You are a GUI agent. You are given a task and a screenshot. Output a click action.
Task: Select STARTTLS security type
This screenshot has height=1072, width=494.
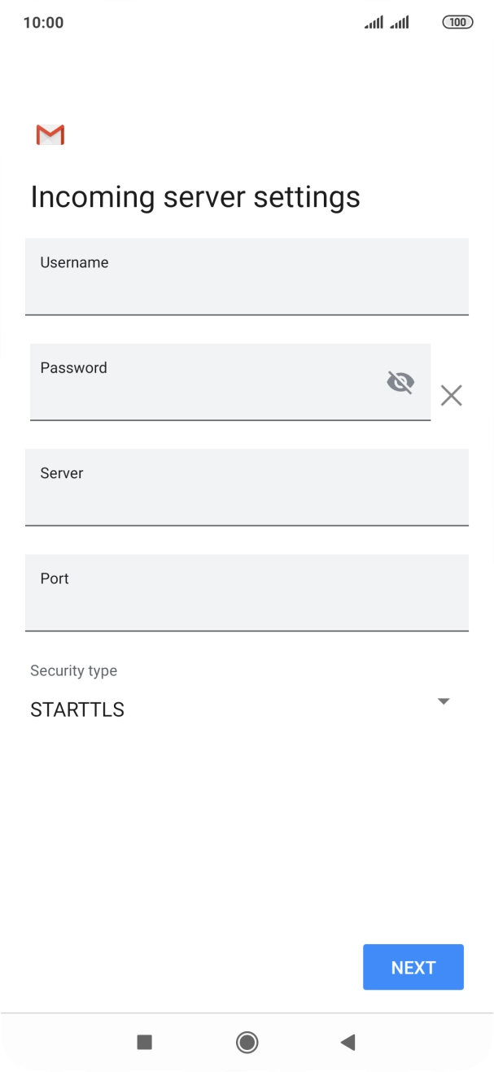(x=77, y=710)
